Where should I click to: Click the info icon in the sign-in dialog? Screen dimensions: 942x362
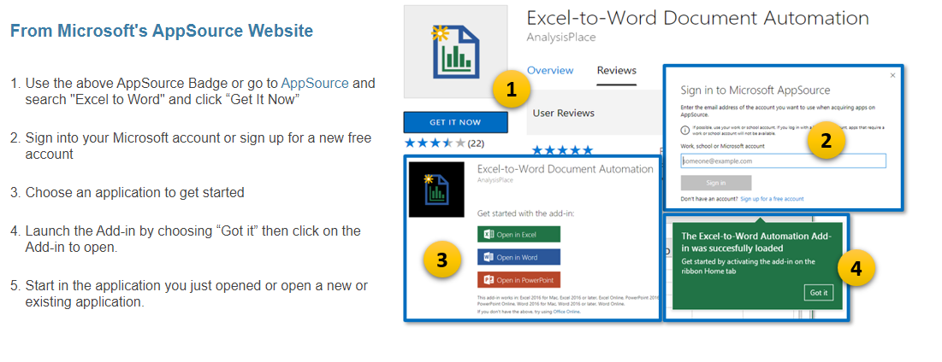pyautogui.click(x=684, y=130)
